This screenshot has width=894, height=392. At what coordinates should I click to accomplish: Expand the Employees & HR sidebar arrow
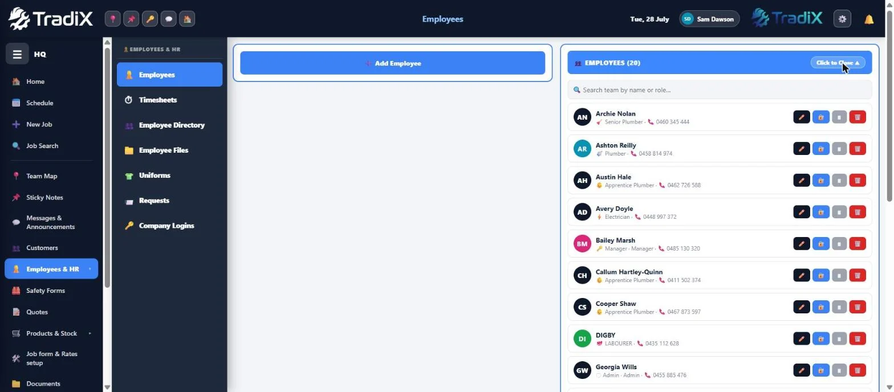(90, 269)
